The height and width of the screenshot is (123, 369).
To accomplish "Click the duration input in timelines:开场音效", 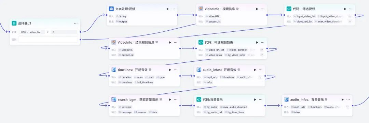I will [125, 77].
